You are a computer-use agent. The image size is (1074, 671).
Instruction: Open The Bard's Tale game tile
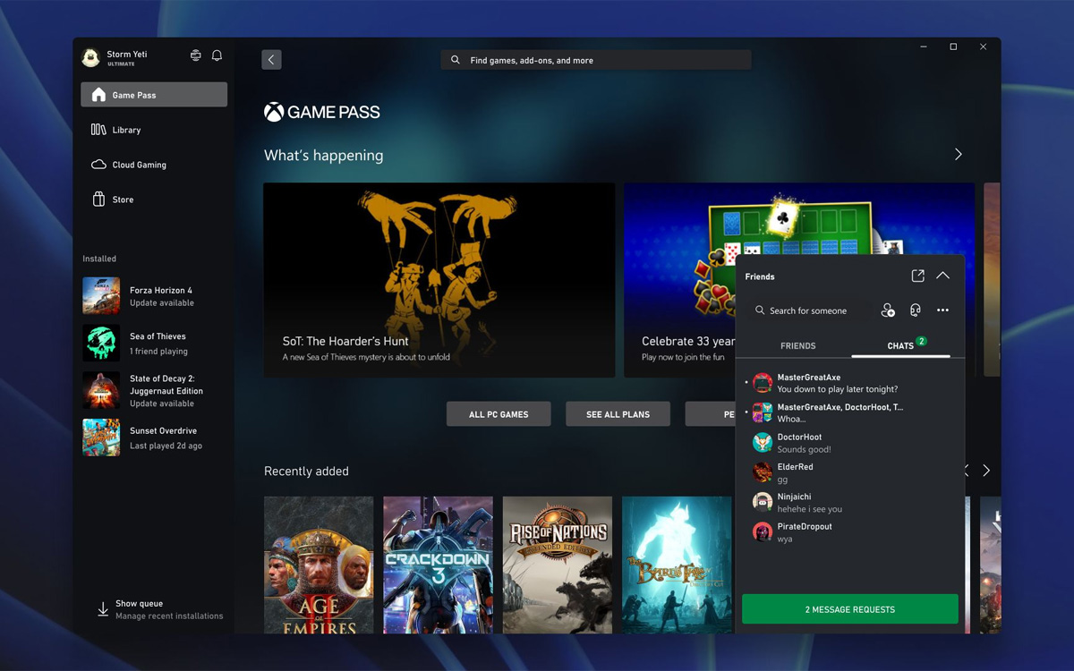pyautogui.click(x=677, y=565)
